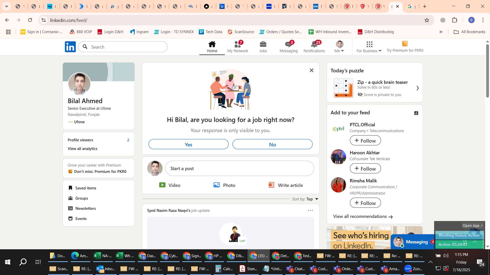Screen dimensions: 490x275
Task: Open Events in the sidebar
Action: 78,219
